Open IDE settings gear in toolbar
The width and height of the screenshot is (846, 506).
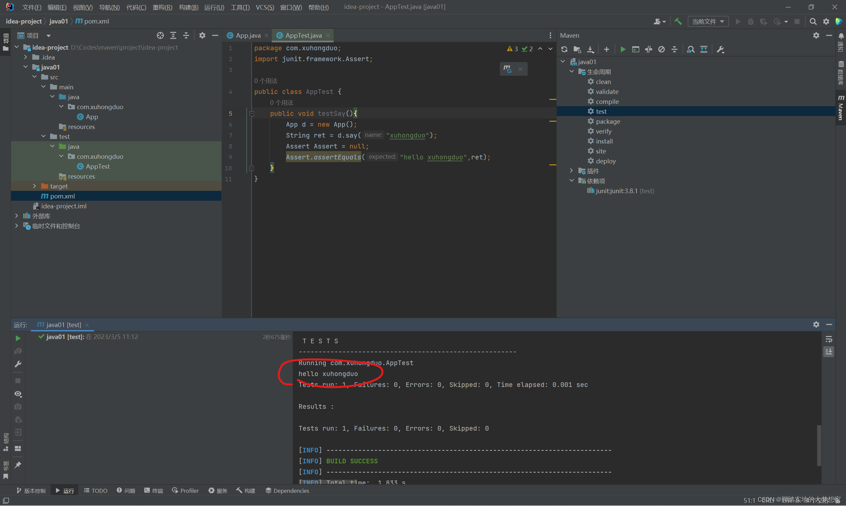click(826, 21)
